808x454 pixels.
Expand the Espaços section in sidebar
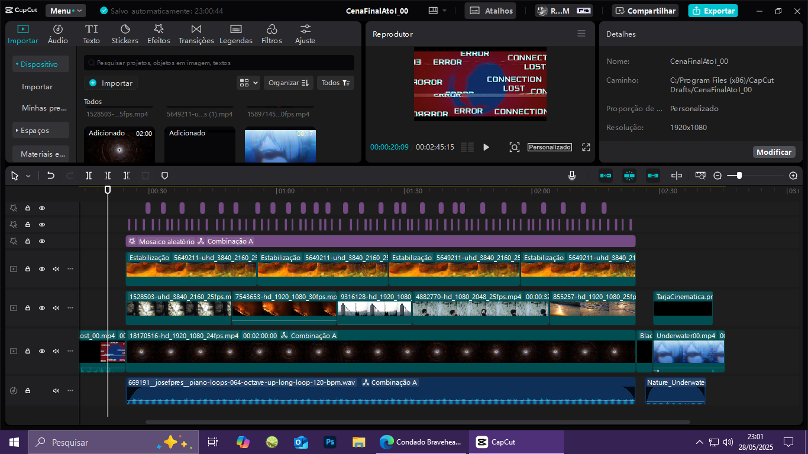tap(40, 131)
